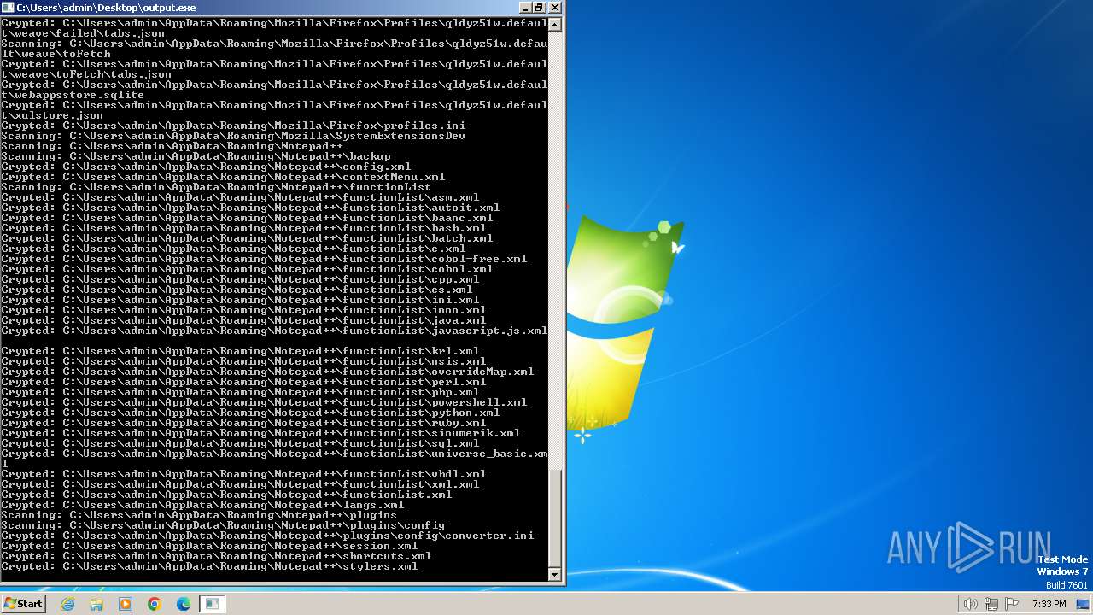Click the line ending in SystemExtensionsDev

233,136
